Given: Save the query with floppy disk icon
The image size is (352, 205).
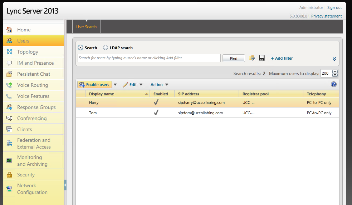Looking at the screenshot, I should tap(262, 58).
